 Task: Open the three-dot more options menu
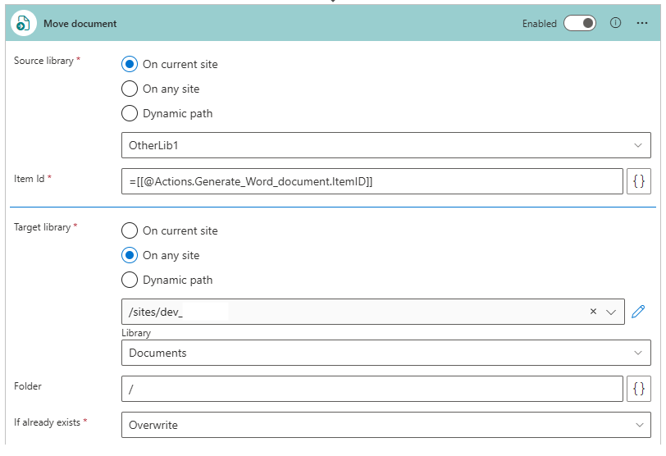point(642,23)
